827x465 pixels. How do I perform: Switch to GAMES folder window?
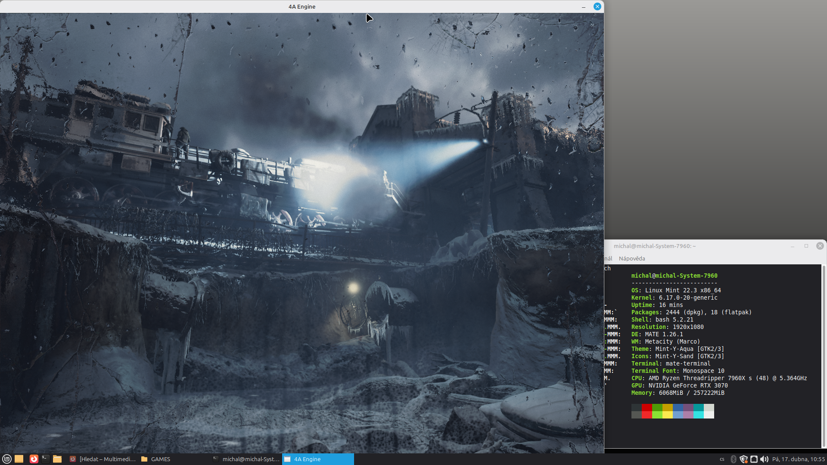tap(156, 459)
